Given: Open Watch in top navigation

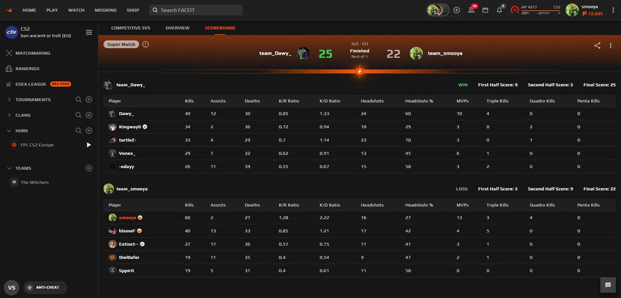Looking at the screenshot, I should (76, 10).
